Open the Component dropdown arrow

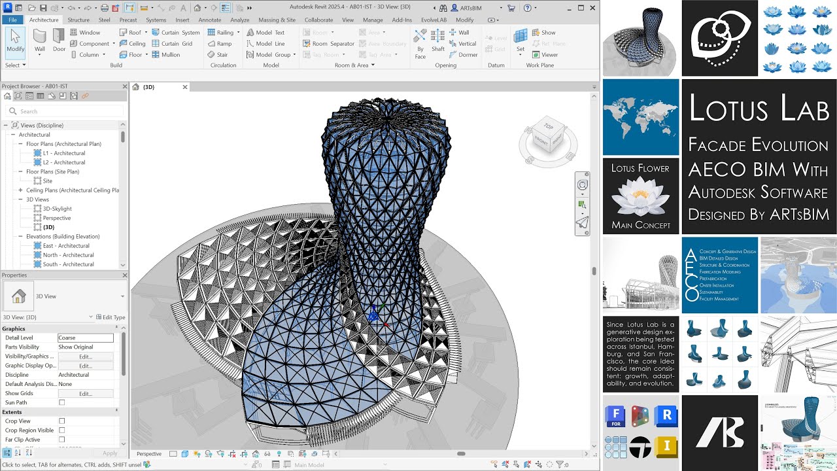point(113,44)
